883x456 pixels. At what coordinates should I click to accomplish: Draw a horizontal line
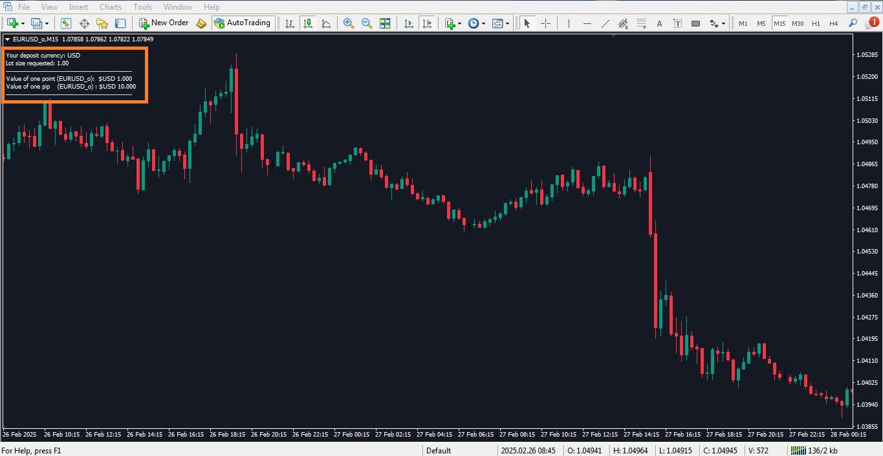tap(587, 23)
